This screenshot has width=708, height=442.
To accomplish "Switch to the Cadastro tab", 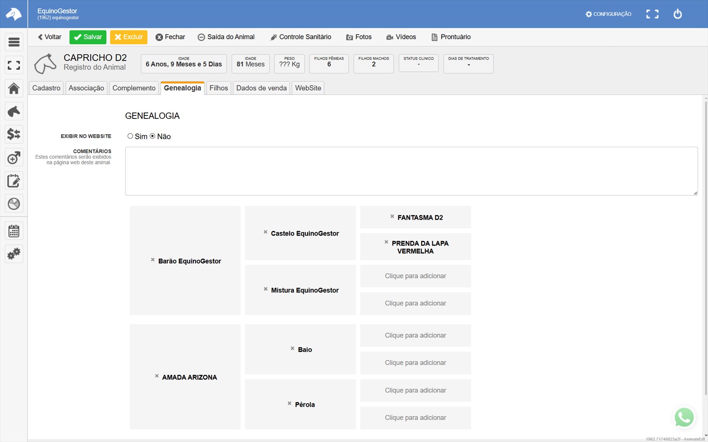I will (x=46, y=88).
